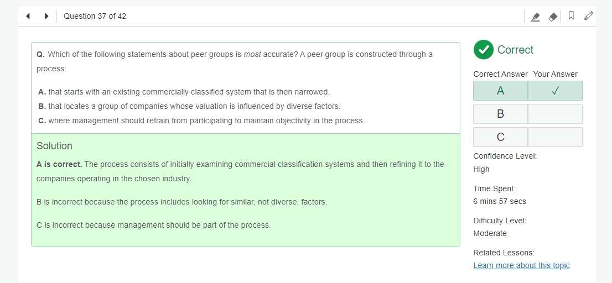Click the Your Answer cell for B
This screenshot has width=612, height=283.
tap(555, 114)
